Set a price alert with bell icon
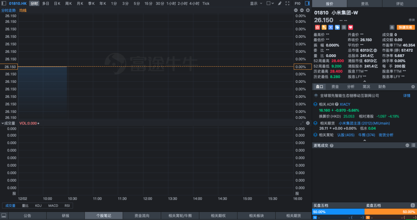The image size is (417, 220). tap(392, 27)
